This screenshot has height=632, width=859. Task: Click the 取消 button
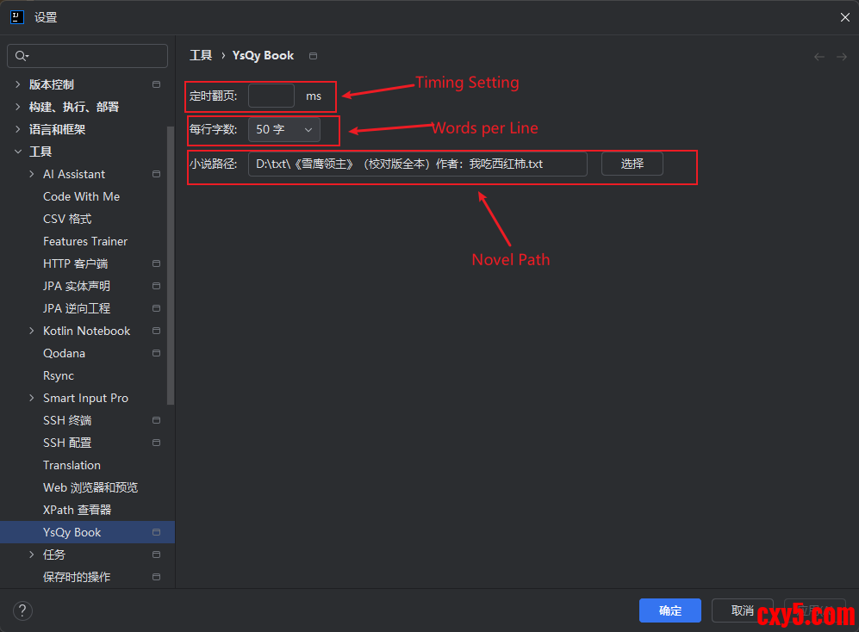(742, 610)
